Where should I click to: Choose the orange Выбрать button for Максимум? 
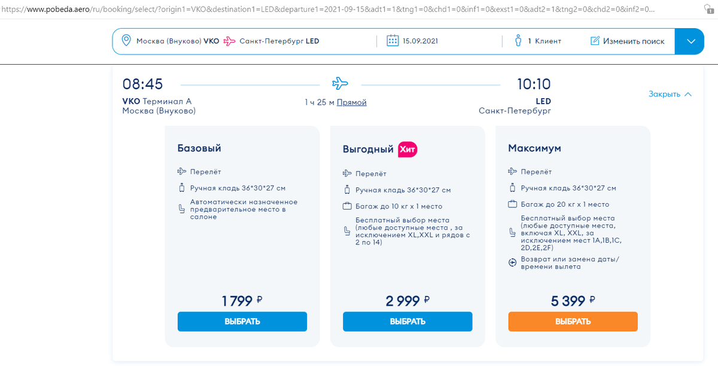[573, 321]
